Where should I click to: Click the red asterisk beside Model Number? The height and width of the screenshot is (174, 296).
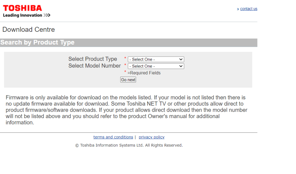125,65
